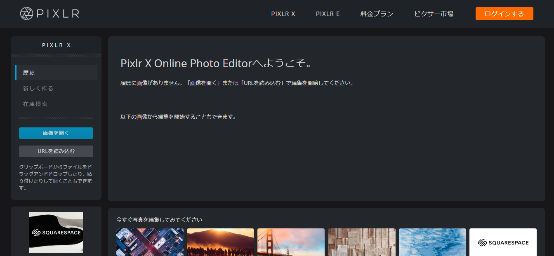
Task: Click the Pixlr X welcome heading text
Action: point(215,63)
